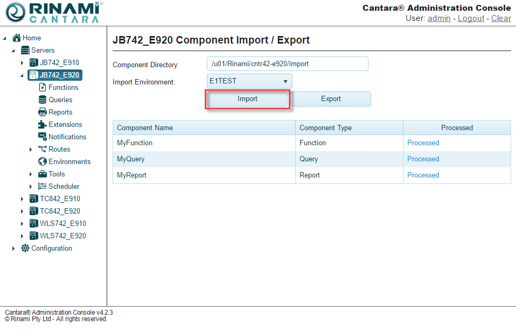This screenshot has height=333, width=516.
Task: Click the Home house icon
Action: pyautogui.click(x=17, y=38)
